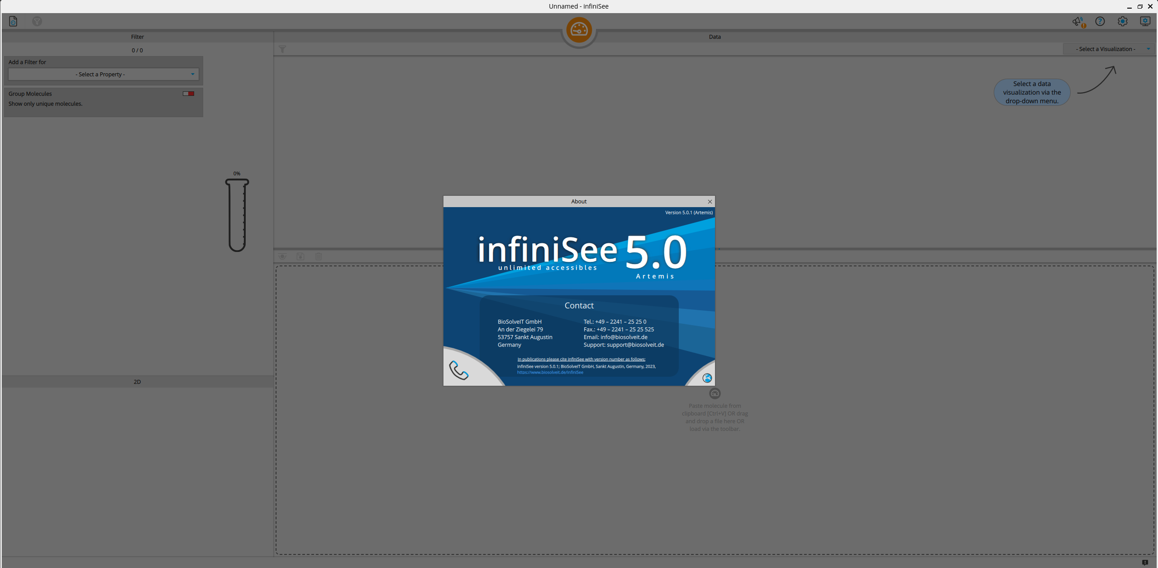Click the 'Select a data visualization' hint bubble
Screen dimensions: 1158x568
pos(1032,92)
